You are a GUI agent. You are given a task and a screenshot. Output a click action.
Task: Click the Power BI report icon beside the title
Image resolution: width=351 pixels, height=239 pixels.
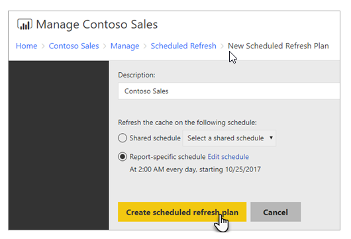pos(25,24)
